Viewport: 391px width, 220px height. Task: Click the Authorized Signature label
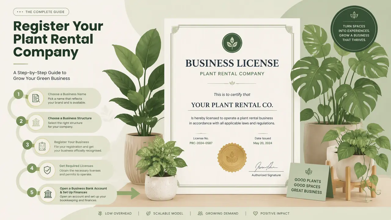266,175
